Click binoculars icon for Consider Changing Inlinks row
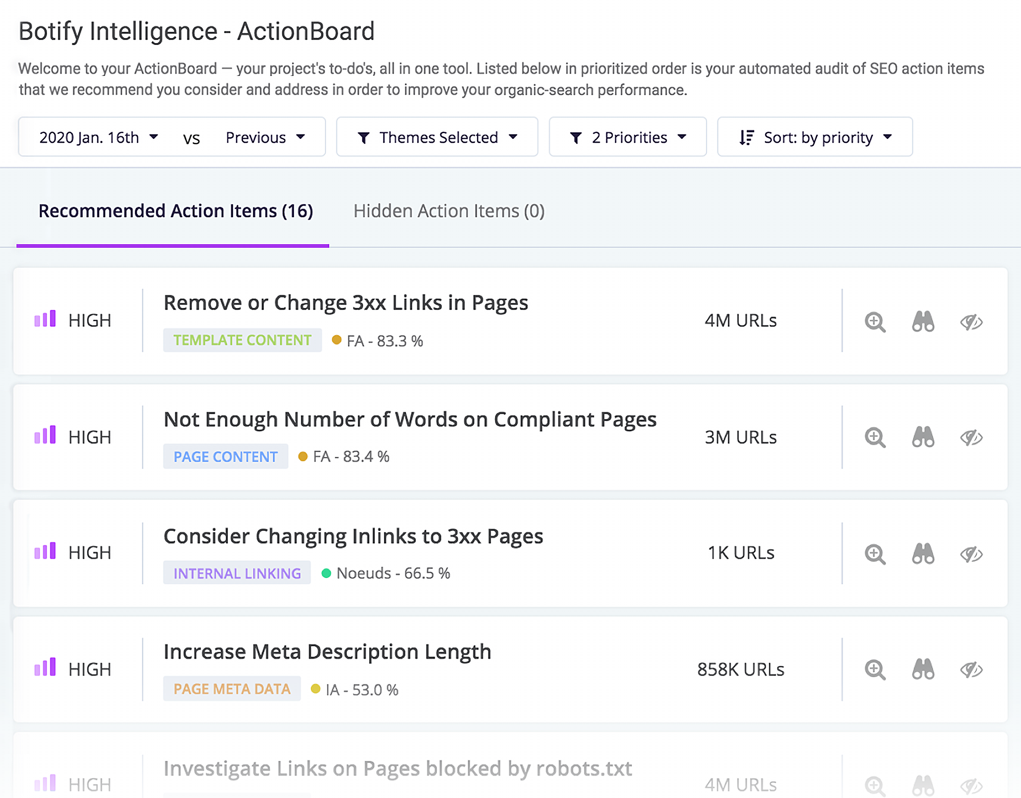 point(923,553)
